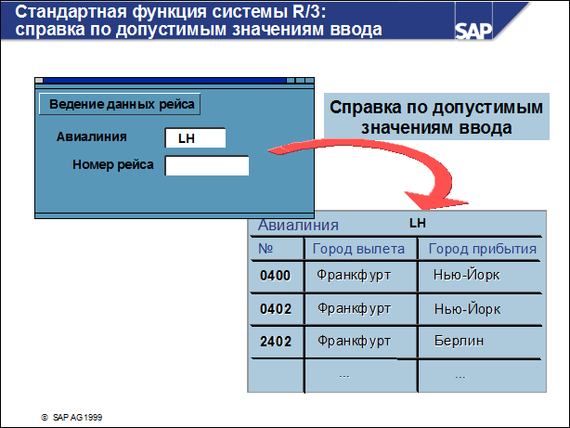Click Берлин in the 2402 row
Screen dimensions: 570x428
click(459, 341)
